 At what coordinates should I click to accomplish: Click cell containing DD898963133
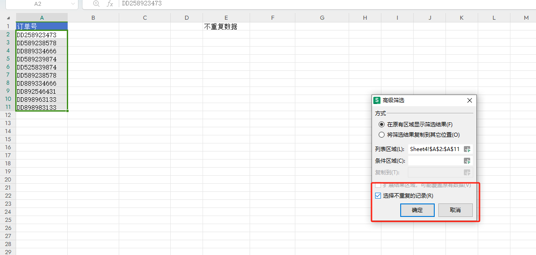coord(42,99)
